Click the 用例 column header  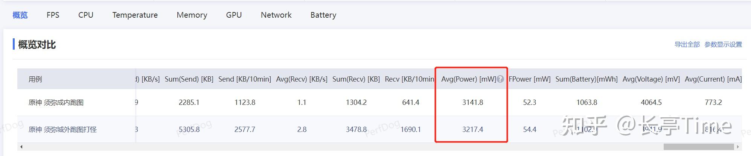click(35, 79)
